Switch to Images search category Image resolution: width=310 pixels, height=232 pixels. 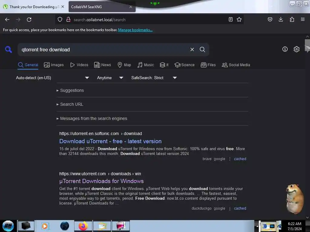(54, 65)
